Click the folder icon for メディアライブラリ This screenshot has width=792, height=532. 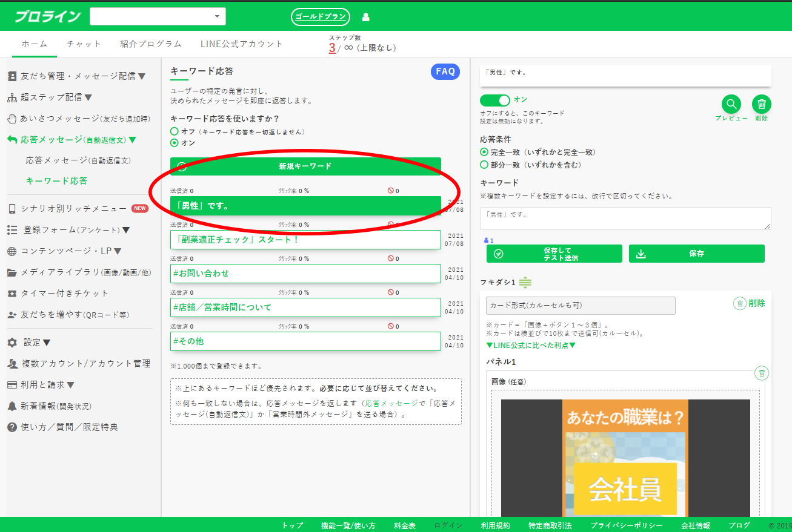[12, 272]
